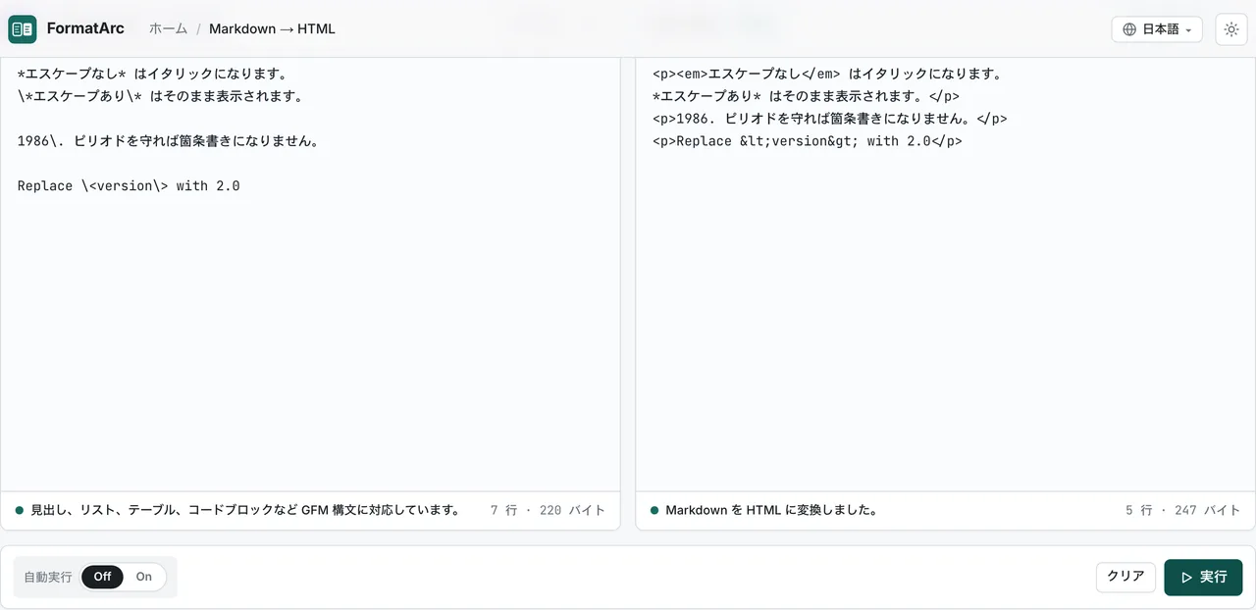The height and width of the screenshot is (610, 1256).
Task: Click 'Markdown を HTML に変換しました。' status
Action: click(771, 510)
